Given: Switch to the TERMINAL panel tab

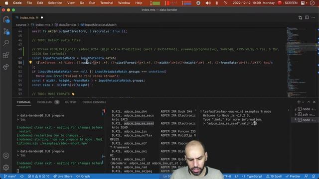Looking at the screenshot, I should coord(24,102).
